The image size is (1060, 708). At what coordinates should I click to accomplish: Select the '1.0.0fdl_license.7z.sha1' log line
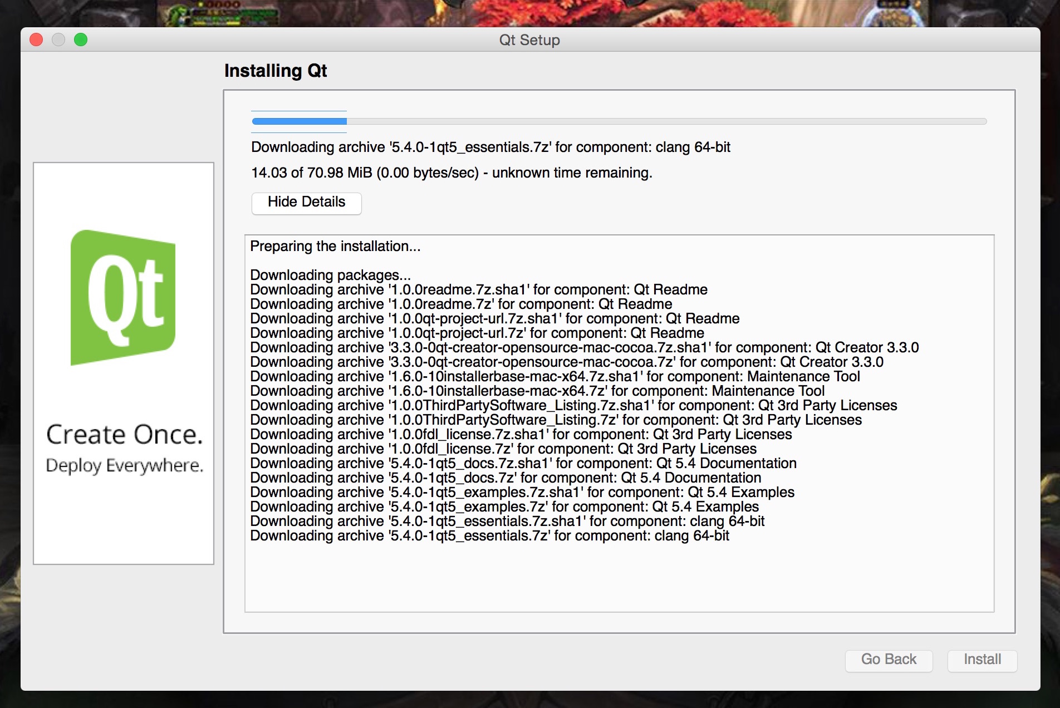tap(521, 434)
